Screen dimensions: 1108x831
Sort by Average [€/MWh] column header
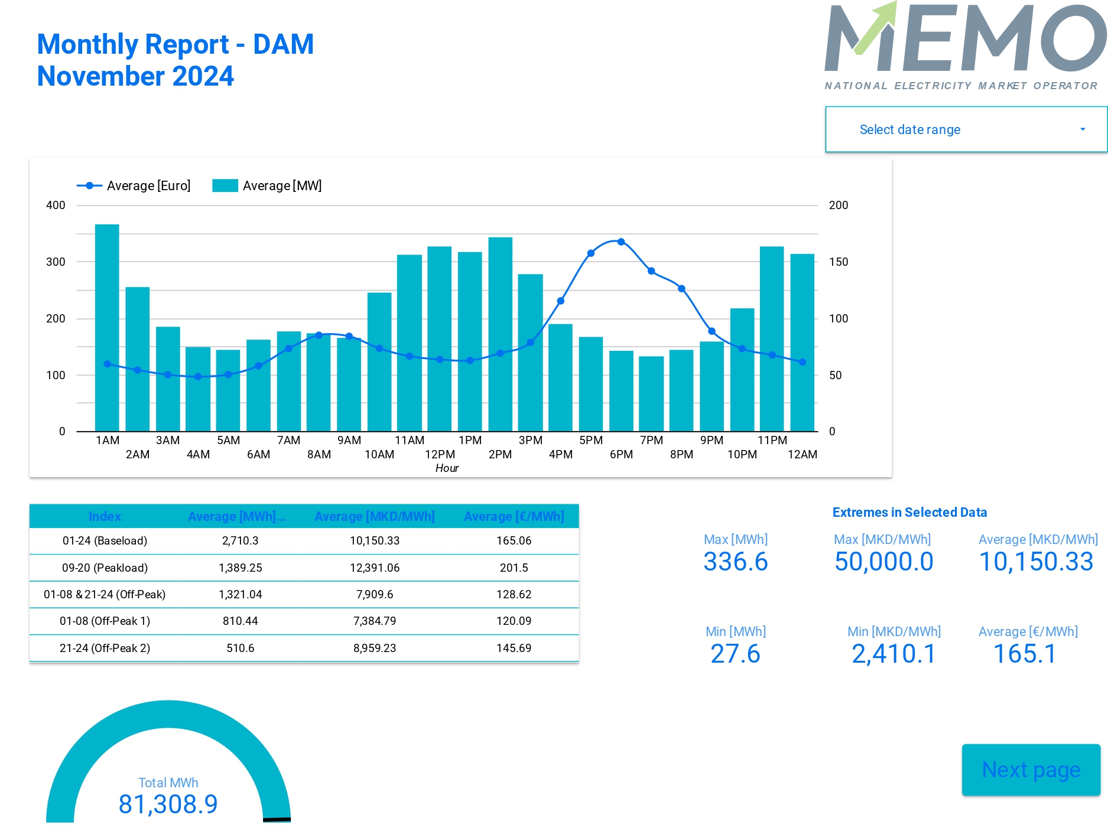[x=514, y=516]
